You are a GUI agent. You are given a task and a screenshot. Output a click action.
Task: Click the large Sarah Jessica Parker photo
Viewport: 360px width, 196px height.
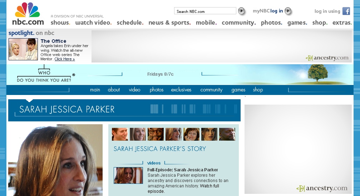tap(55, 160)
